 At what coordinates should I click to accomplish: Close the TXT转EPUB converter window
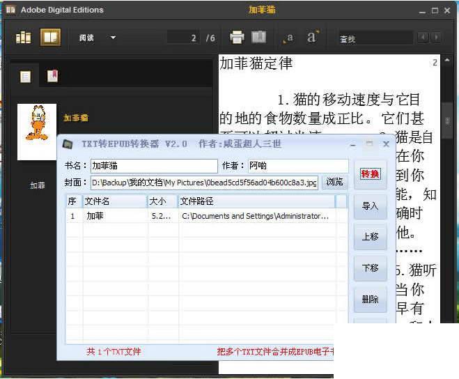tap(386, 144)
